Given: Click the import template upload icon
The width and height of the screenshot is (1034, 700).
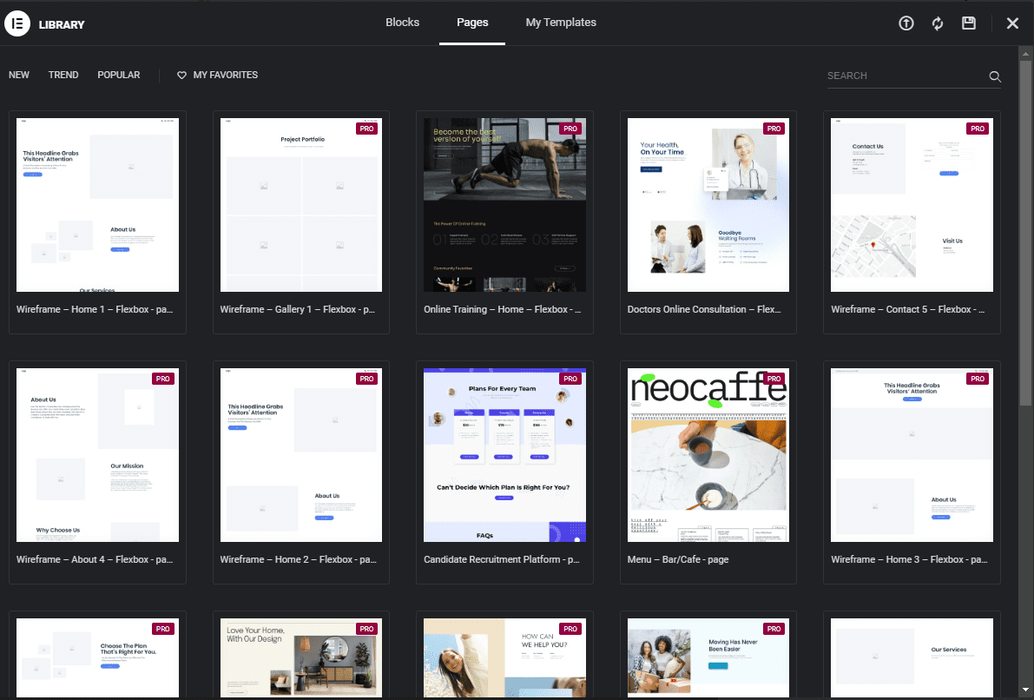Looking at the screenshot, I should click(906, 23).
